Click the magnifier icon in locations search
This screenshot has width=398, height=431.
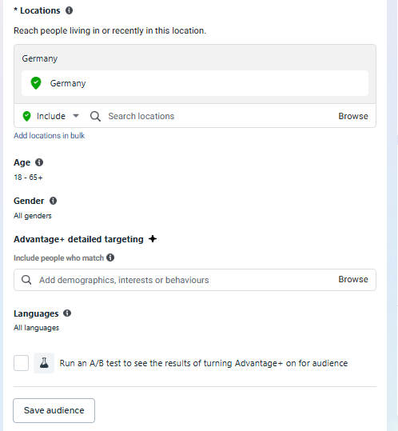[x=95, y=116]
